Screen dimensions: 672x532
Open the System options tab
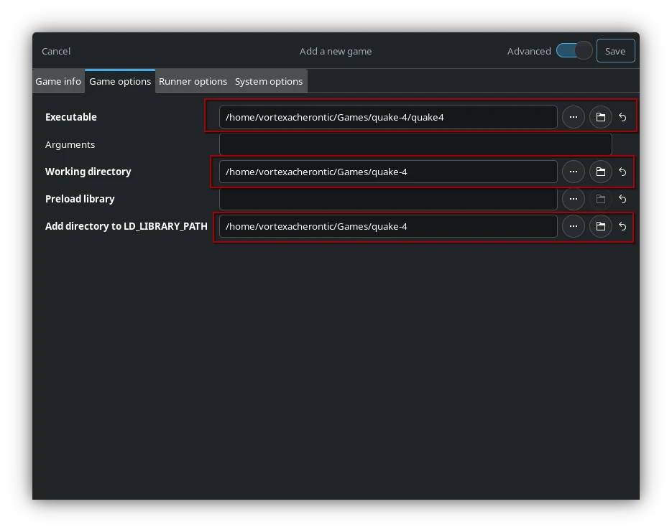pyautogui.click(x=268, y=81)
